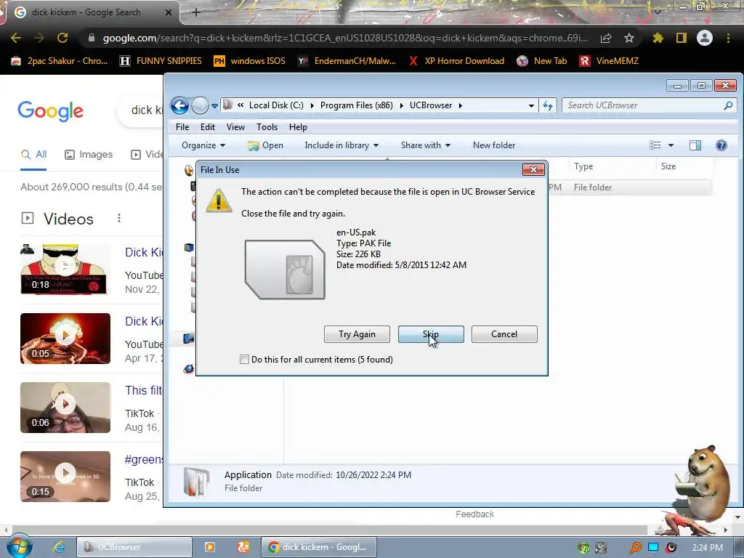Click Try Again in the dialog

(x=357, y=334)
